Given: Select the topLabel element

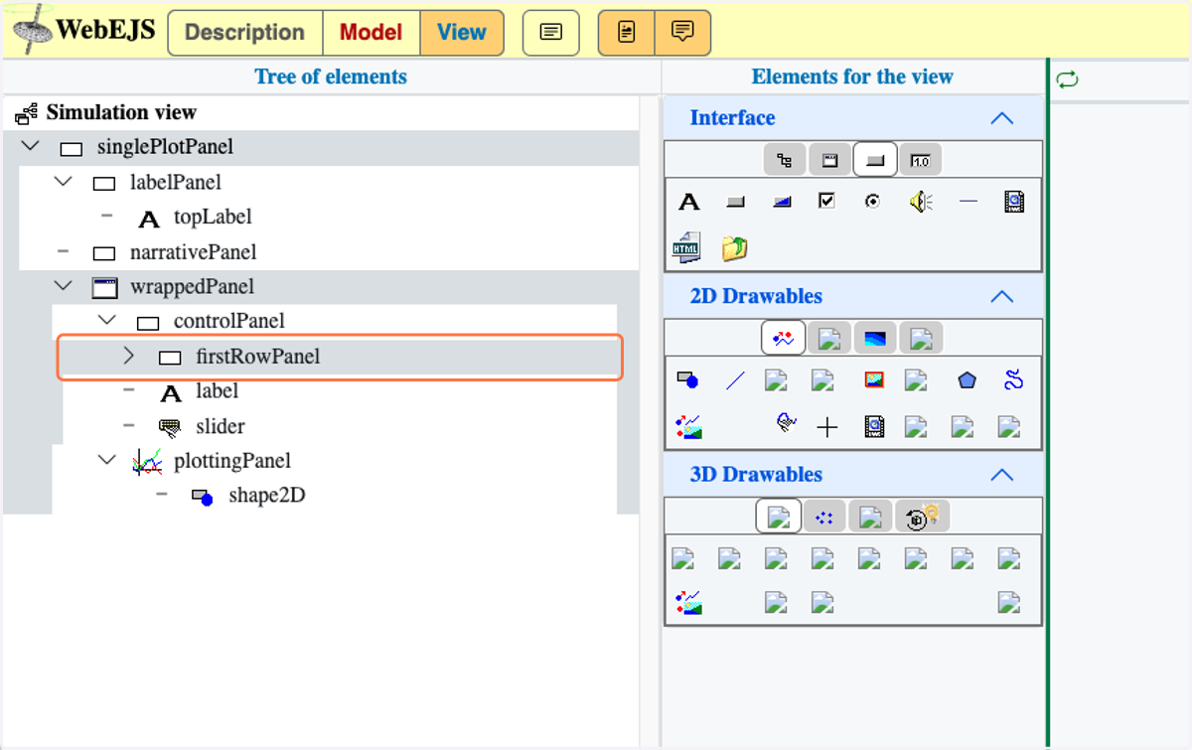Looking at the screenshot, I should pos(213,217).
